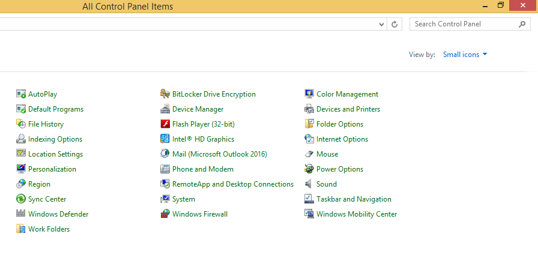Open the Personalization monitor icon
Screen dimensions: 538x258
[x=21, y=169]
